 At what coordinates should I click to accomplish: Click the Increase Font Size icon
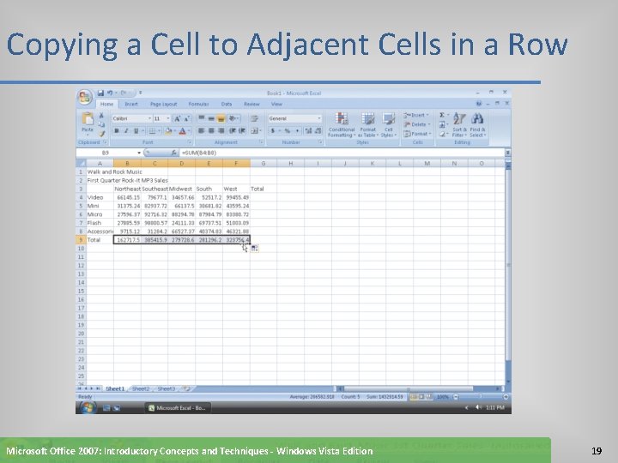tap(178, 118)
